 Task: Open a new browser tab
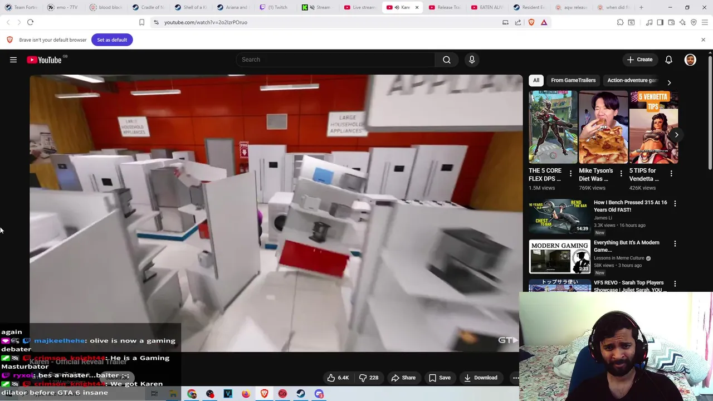pos(641,7)
